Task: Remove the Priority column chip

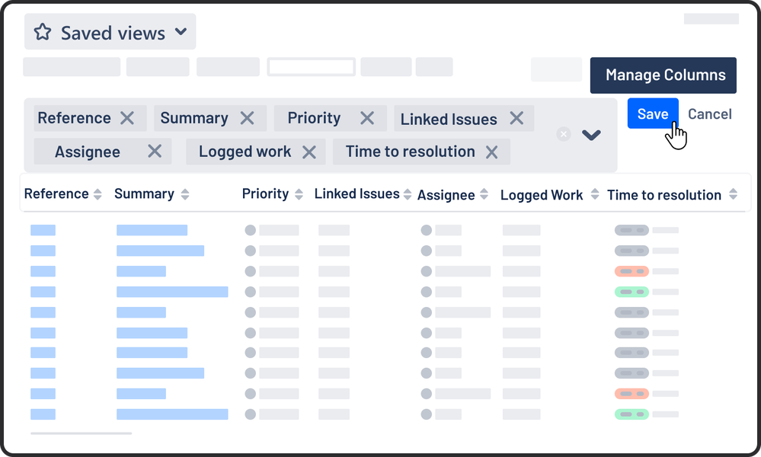Action: tap(366, 118)
